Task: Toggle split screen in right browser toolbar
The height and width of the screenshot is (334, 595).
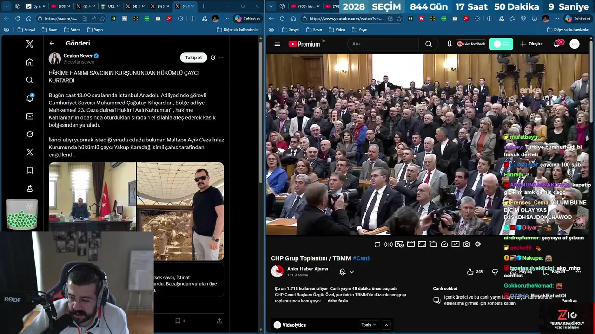Action: pos(489,19)
